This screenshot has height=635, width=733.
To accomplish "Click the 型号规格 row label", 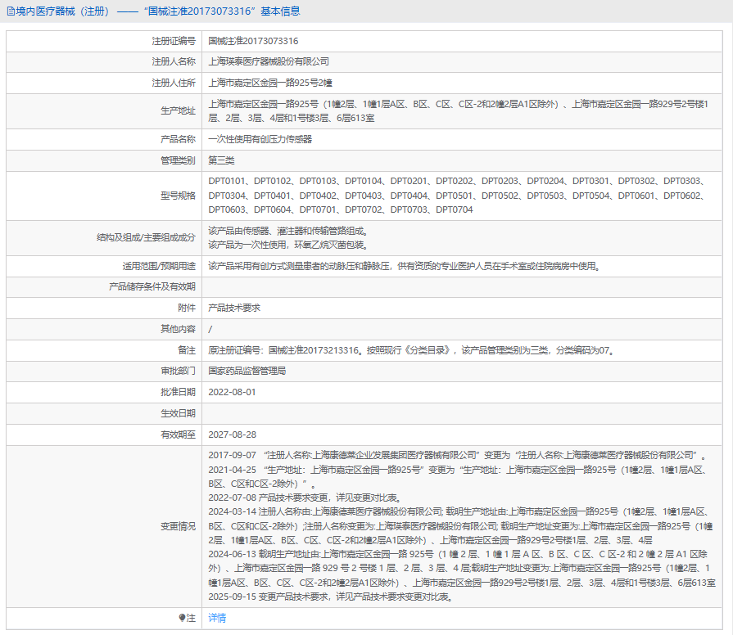I will pos(178,196).
